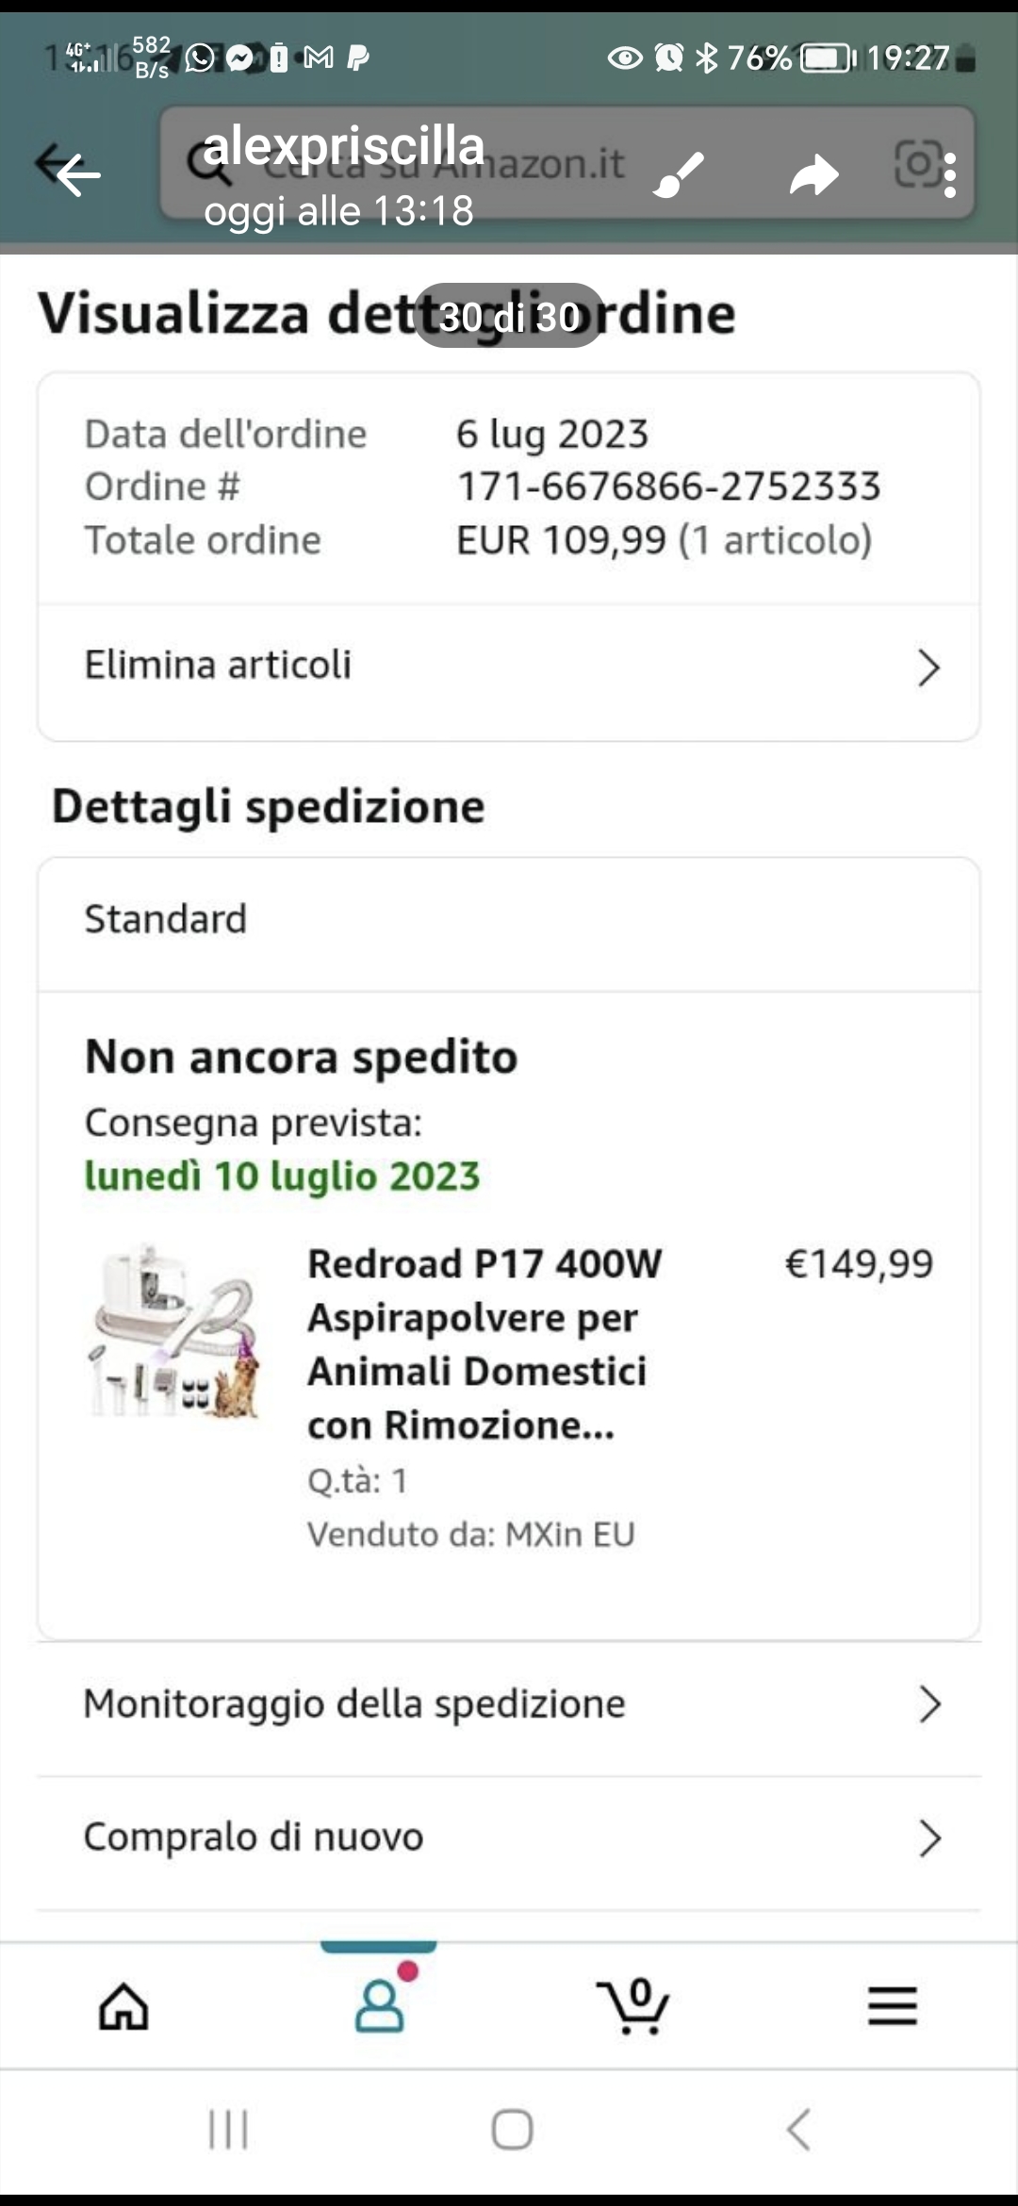
Task: Open Redroad P17 400W Aspirapolvere product title
Action: (x=484, y=1344)
